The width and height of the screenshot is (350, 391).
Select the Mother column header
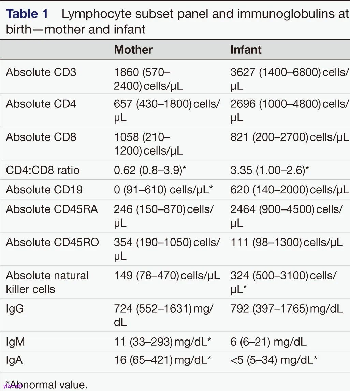coord(133,50)
